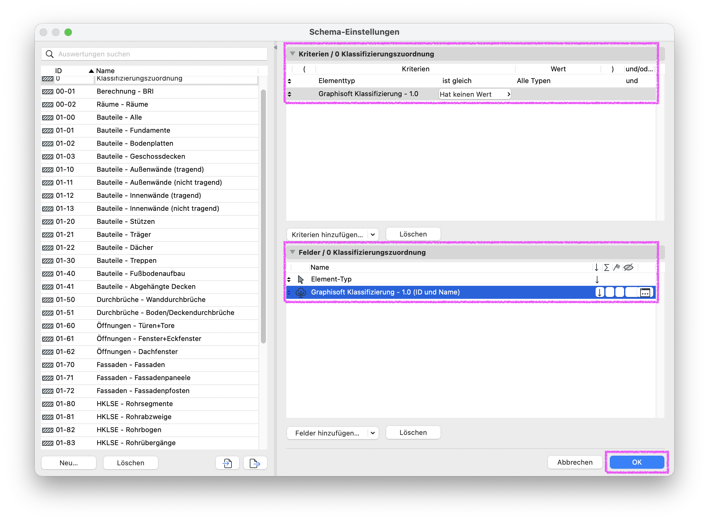Click the magnifier icon in search field

[x=50, y=54]
